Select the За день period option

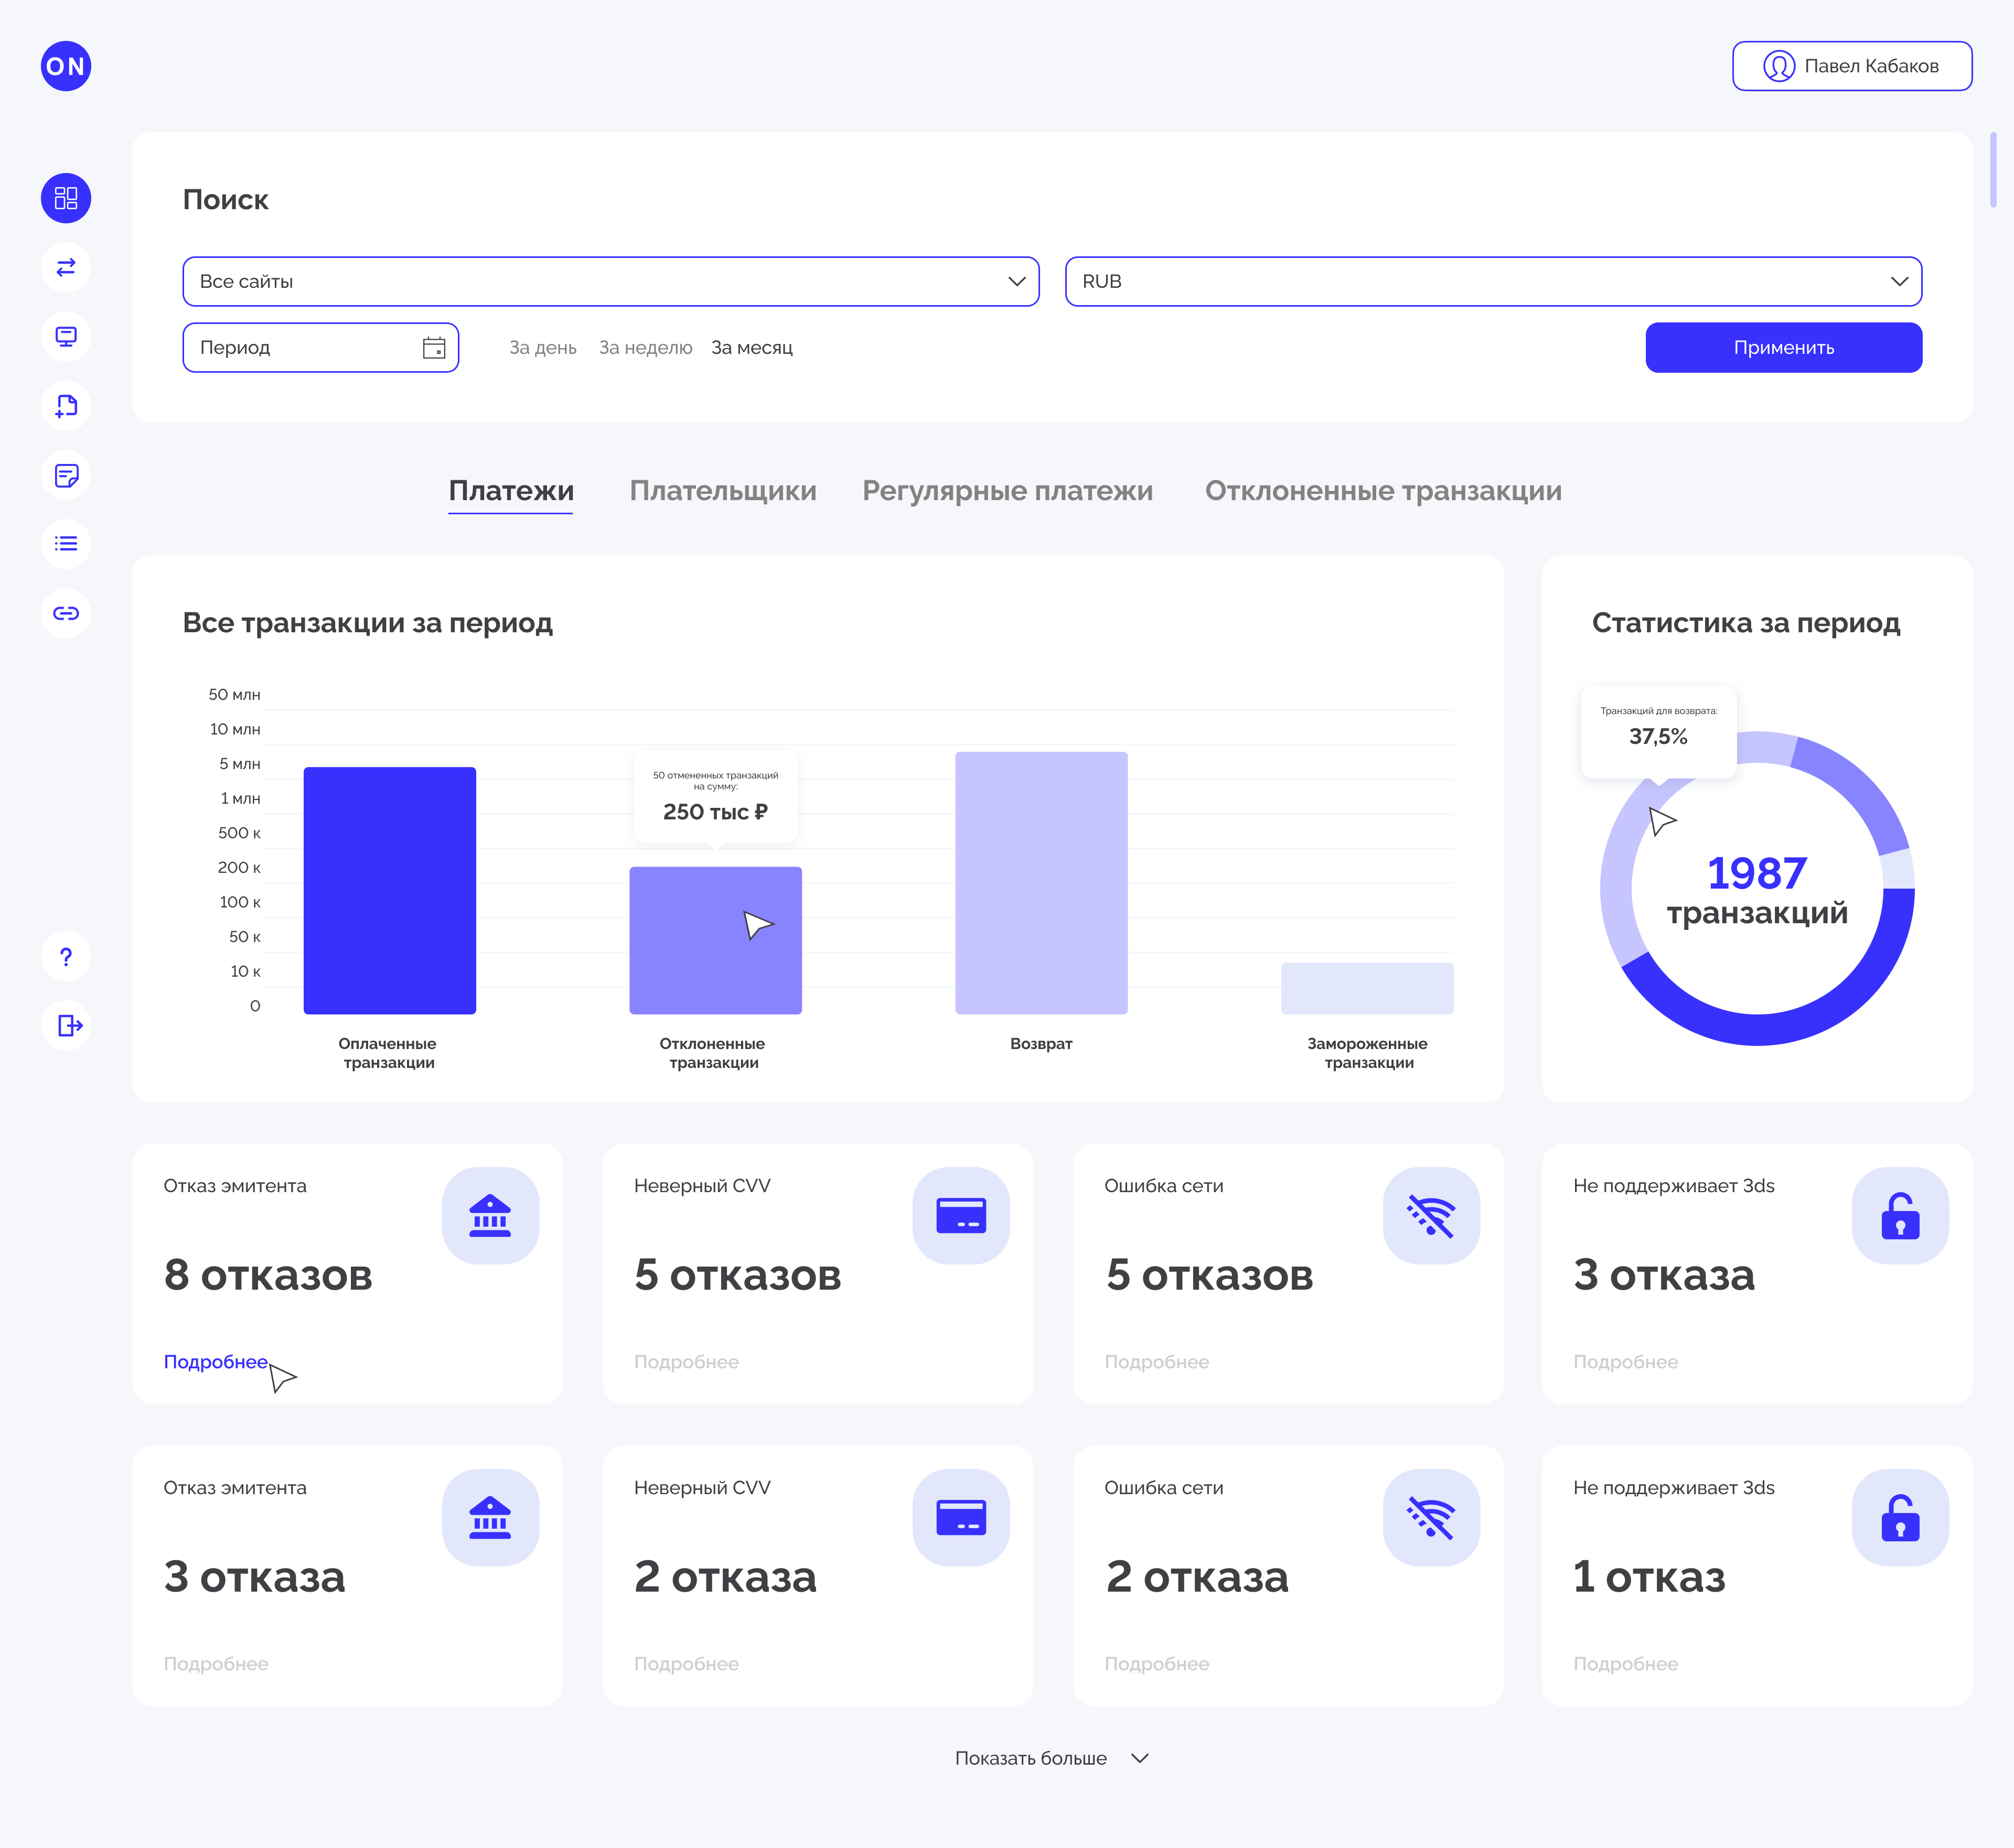pos(542,348)
